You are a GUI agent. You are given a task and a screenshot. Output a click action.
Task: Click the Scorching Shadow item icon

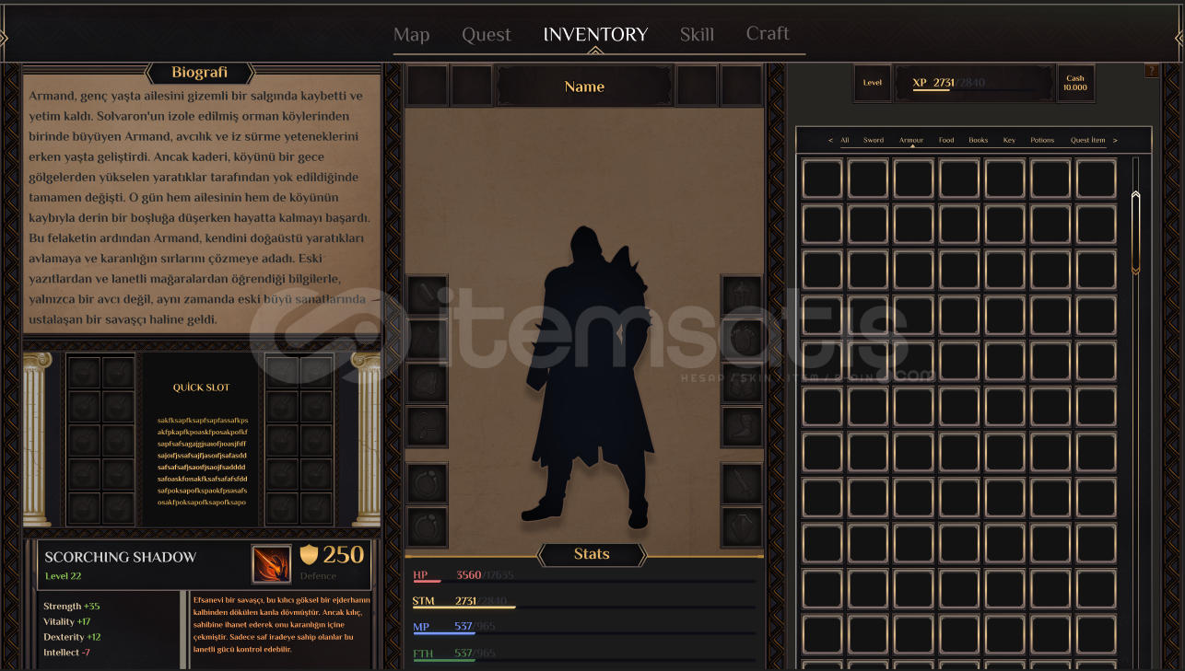pyautogui.click(x=271, y=564)
